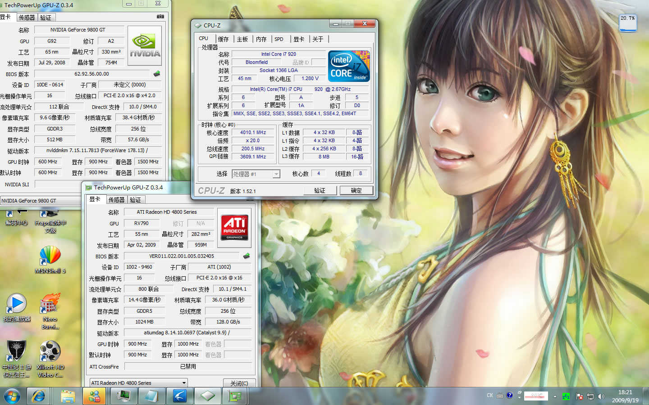The width and height of the screenshot is (649, 405).
Task: Click the Windows Live Messenger taskbar icon
Action: (94, 396)
